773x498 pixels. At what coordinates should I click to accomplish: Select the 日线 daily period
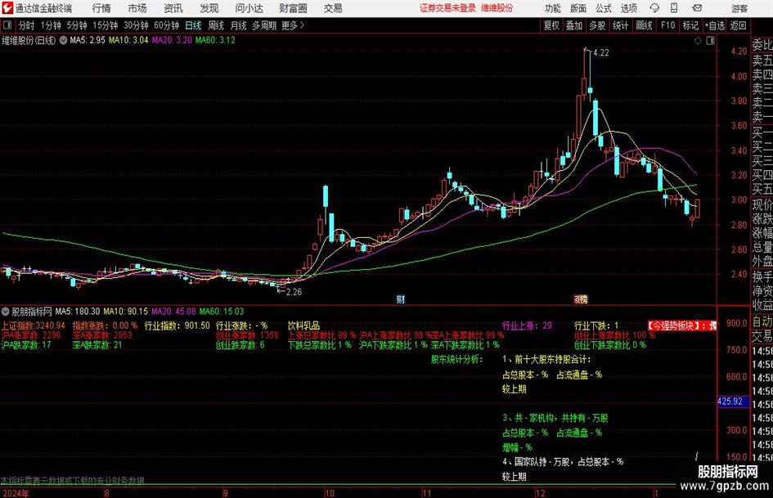[193, 25]
